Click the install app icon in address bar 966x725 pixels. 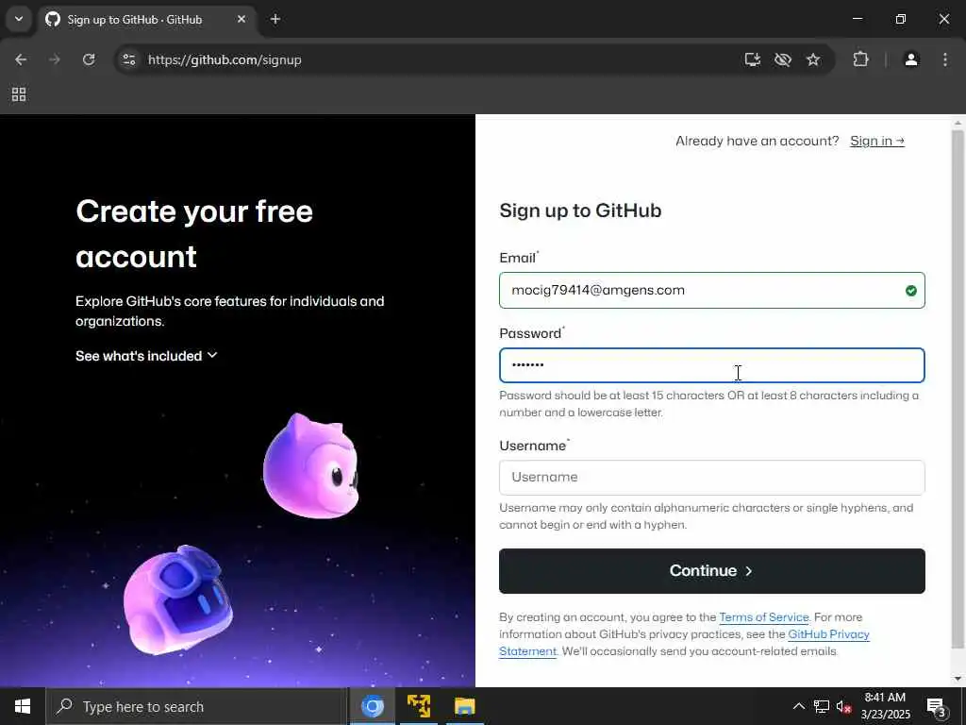(x=752, y=59)
